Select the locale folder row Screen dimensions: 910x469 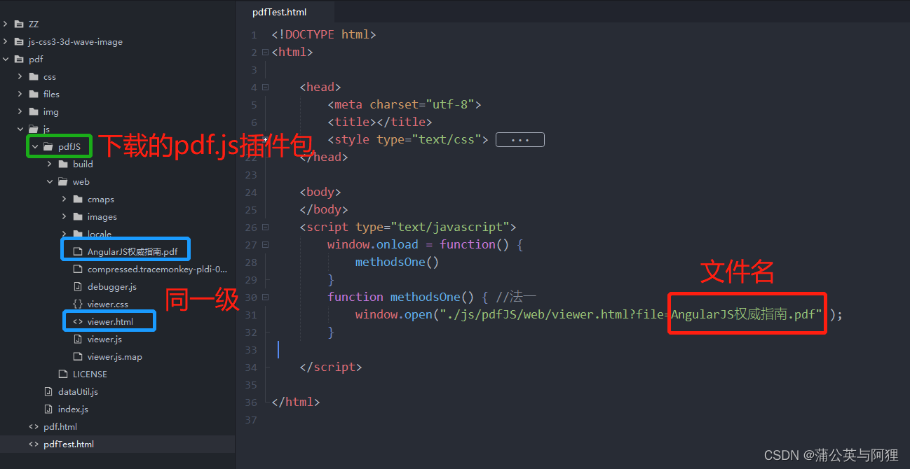(117, 234)
